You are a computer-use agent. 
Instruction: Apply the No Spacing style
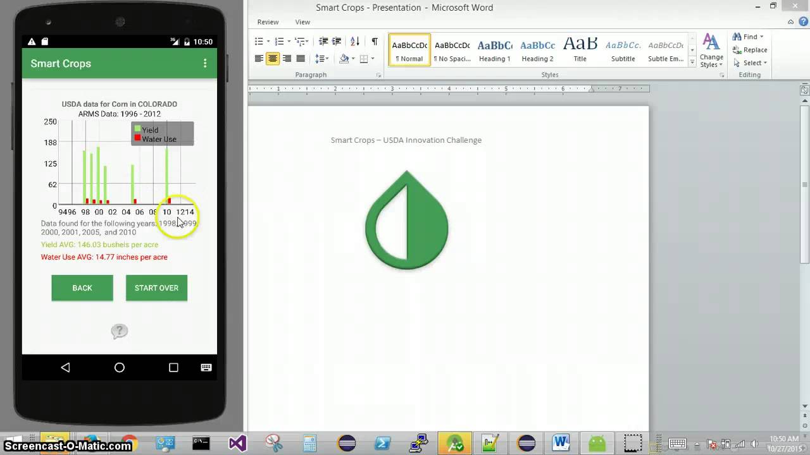(452, 49)
